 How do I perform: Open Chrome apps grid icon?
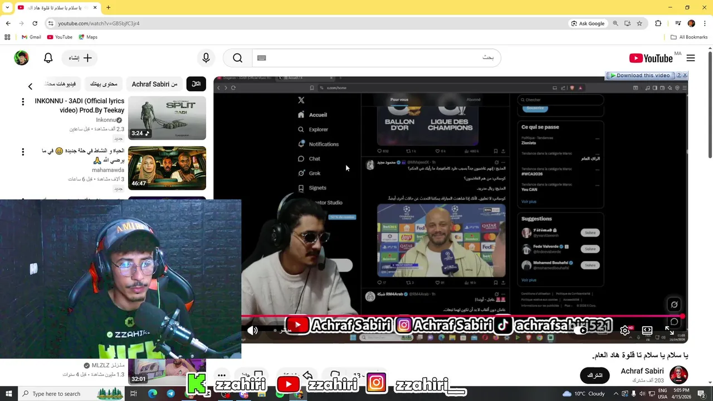pos(7,37)
